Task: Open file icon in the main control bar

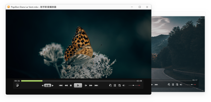Action: tap(110, 85)
